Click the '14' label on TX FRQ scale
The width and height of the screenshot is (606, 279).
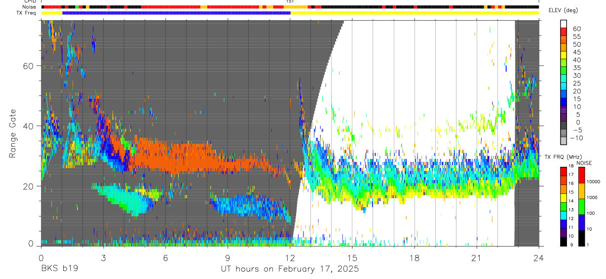click(572, 201)
